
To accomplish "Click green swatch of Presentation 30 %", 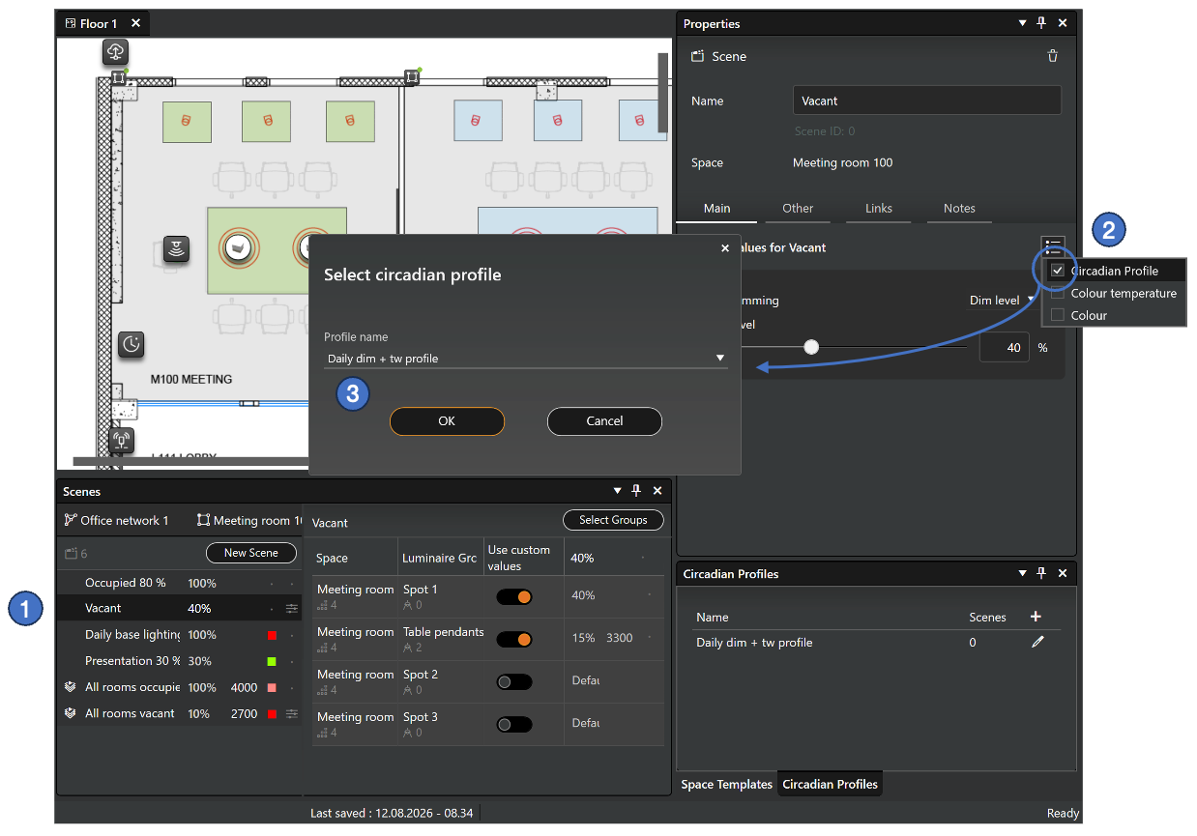I will (x=273, y=661).
